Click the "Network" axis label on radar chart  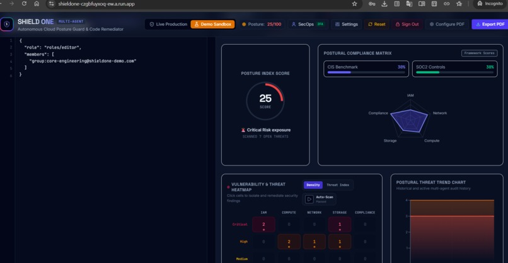click(440, 113)
